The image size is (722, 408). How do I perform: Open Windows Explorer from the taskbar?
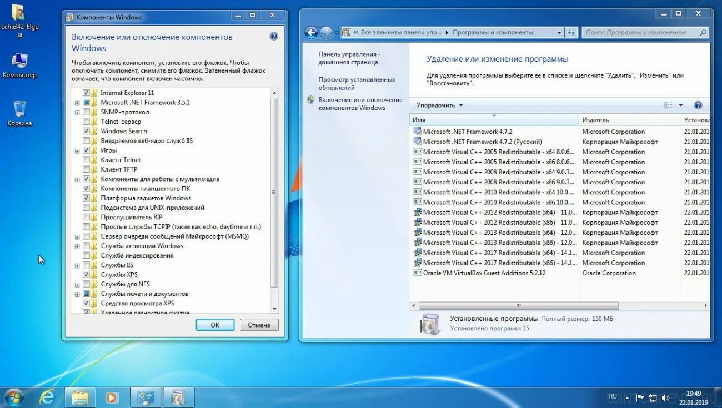[80, 397]
